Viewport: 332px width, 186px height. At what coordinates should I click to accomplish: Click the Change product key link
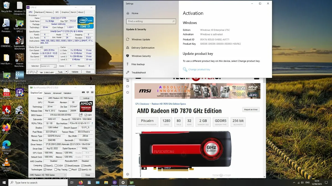click(x=199, y=69)
